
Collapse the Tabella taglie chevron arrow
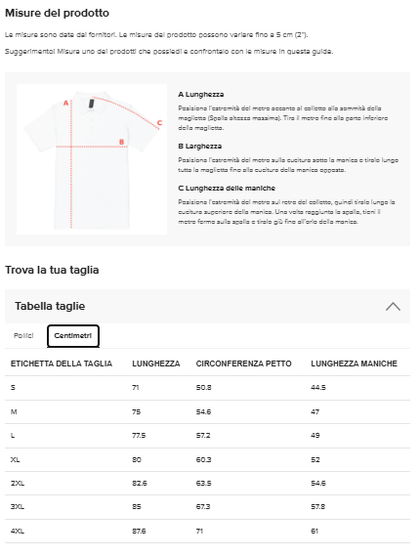pos(393,307)
